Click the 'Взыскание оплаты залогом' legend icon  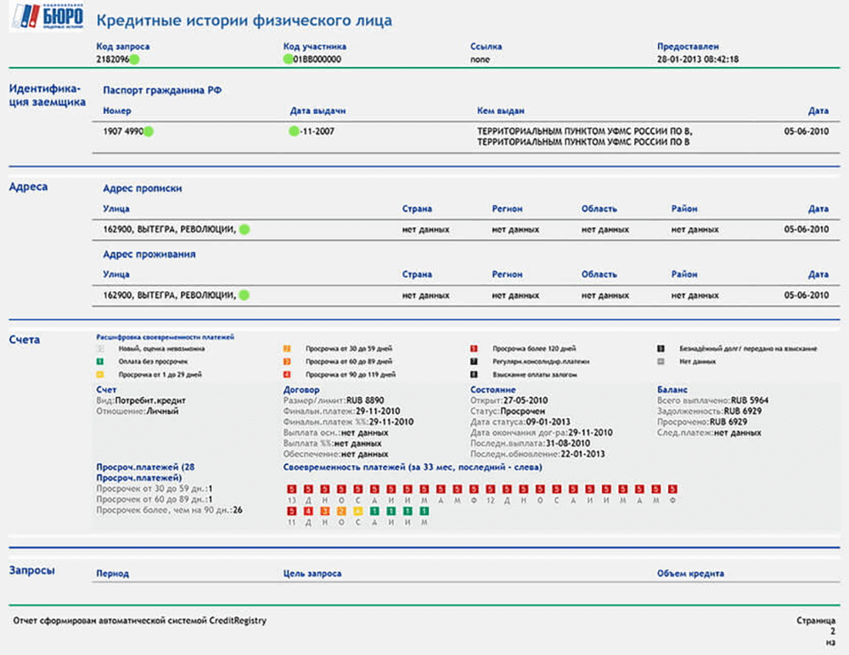[474, 374]
